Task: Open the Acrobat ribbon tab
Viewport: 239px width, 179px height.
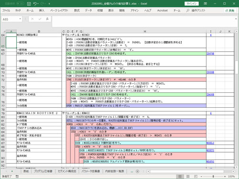Action: [x=163, y=11]
